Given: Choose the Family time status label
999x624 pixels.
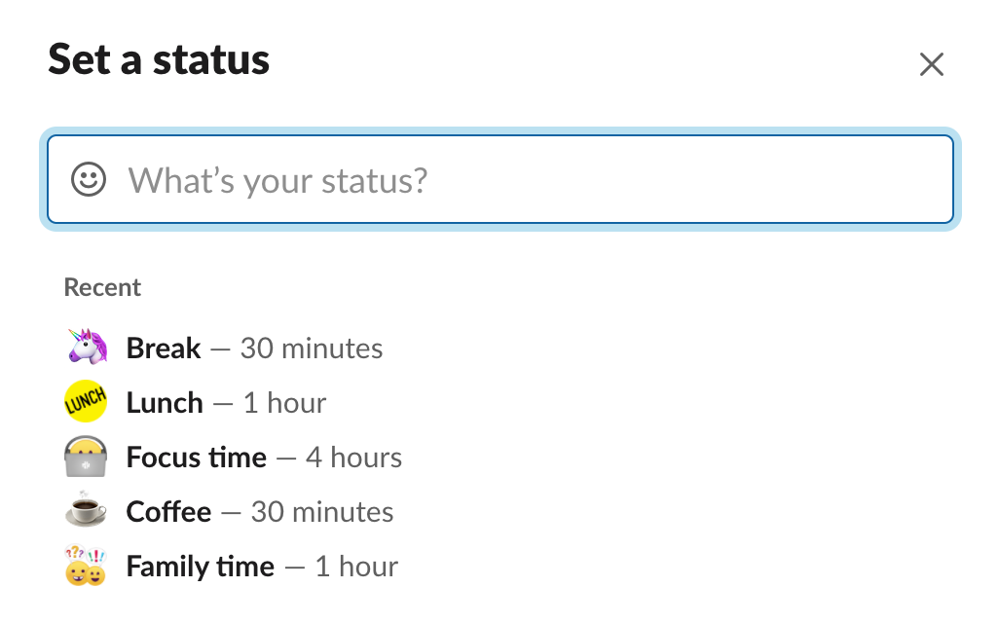Looking at the screenshot, I should pos(201,566).
